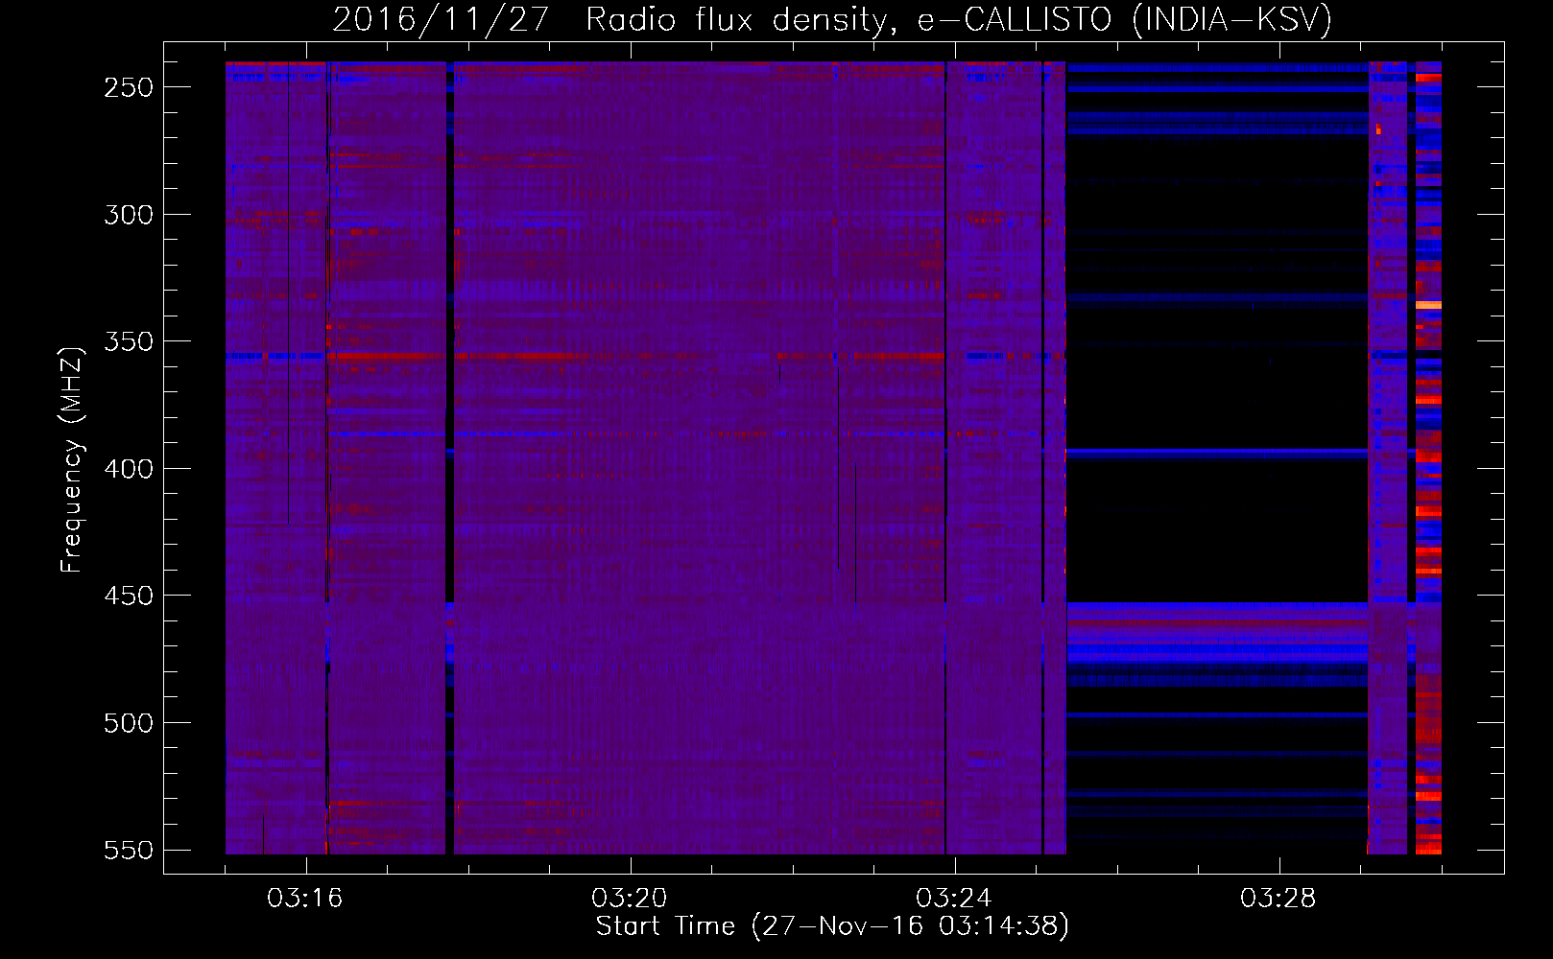Screen dimensions: 1553x959
Task: Select the 350 frequency tick label
Action: coord(129,341)
